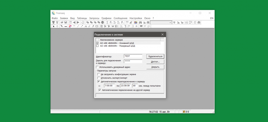Screen dimensions: 268x122
Task: Select the crosshair cursor tool
Action: coord(57,26)
